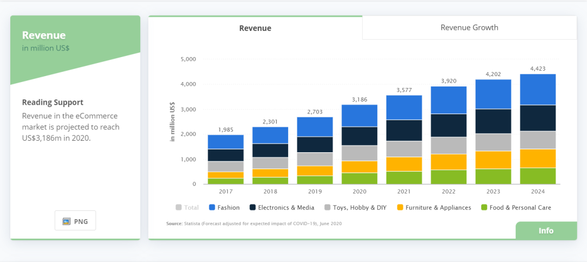This screenshot has height=262, width=587.
Task: Click the Fashion blue legend swatch
Action: click(x=212, y=207)
